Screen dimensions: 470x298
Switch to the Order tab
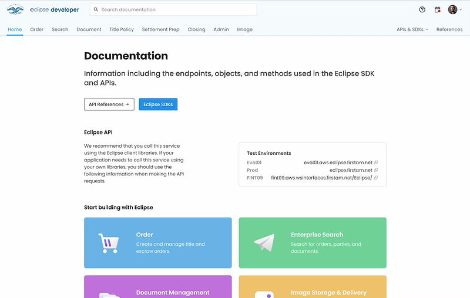(x=36, y=29)
